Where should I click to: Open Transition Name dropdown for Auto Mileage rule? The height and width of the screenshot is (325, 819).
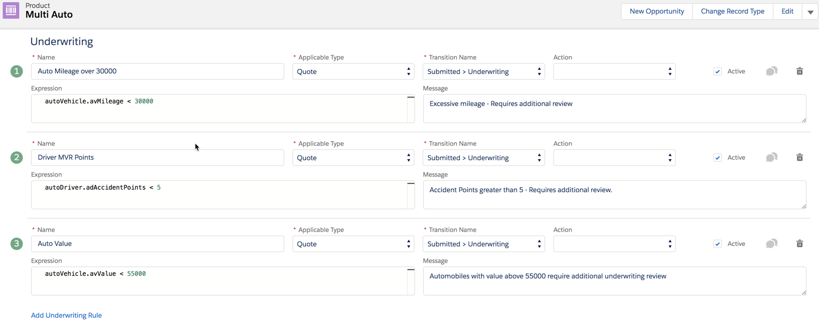484,71
